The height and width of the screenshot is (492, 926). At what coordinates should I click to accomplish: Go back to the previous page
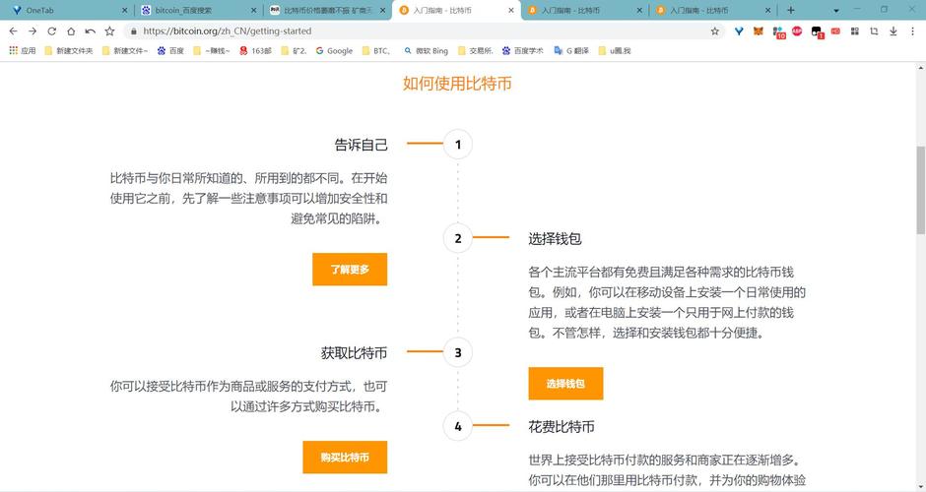click(13, 31)
